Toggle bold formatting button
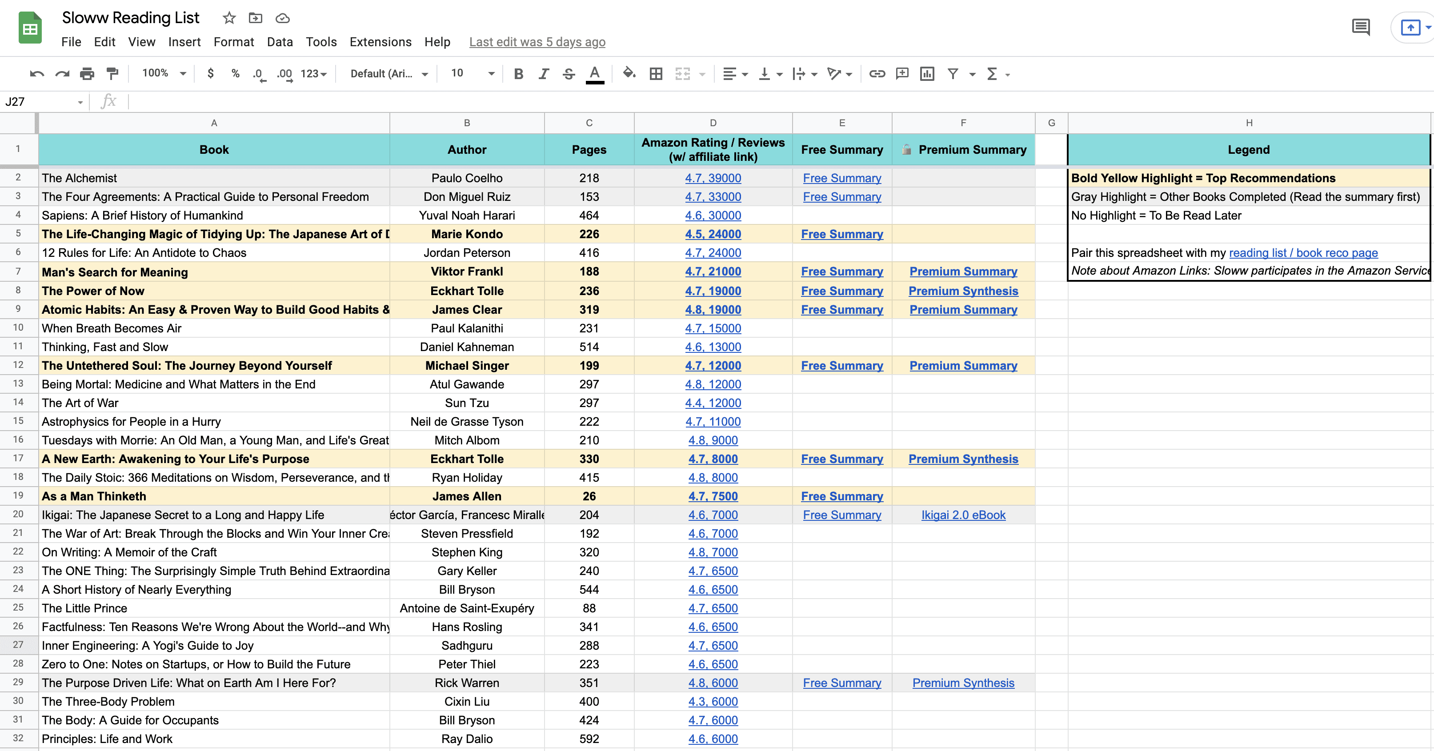The width and height of the screenshot is (1434, 751). 518,73
